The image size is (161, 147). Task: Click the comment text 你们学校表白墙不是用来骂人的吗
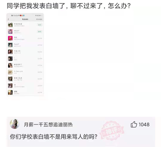click(53, 137)
